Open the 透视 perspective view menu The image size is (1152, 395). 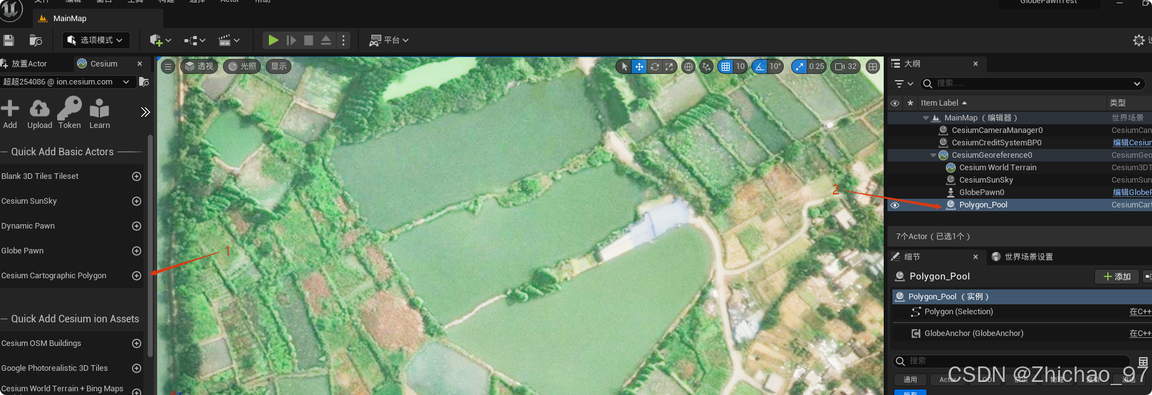[x=199, y=66]
